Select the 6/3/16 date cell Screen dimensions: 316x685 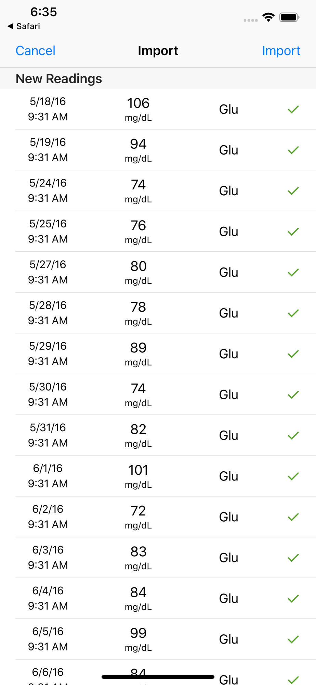(48, 557)
